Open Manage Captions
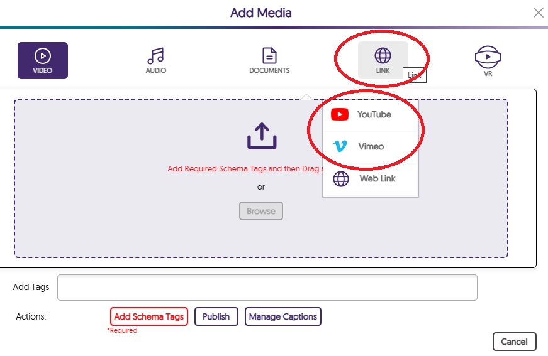The image size is (548, 356). click(x=283, y=316)
